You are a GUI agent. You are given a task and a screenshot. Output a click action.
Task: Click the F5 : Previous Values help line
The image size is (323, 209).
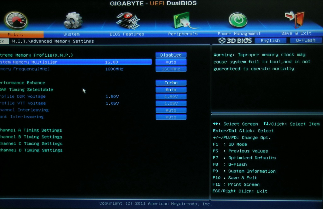coord(240,151)
